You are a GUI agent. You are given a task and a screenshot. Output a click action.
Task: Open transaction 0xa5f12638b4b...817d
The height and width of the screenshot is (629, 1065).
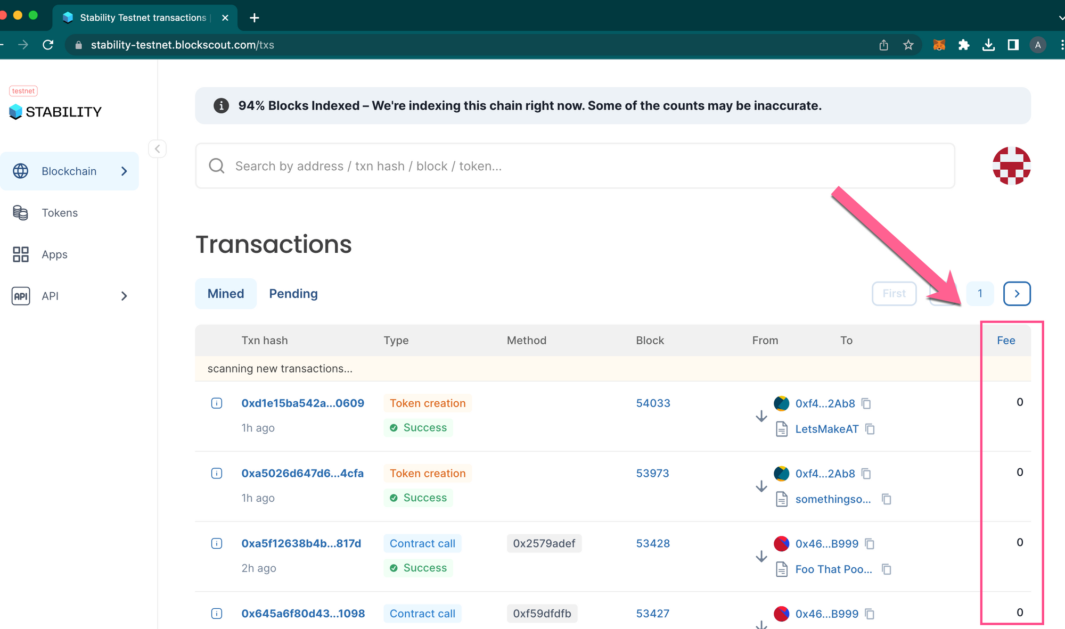[x=301, y=543]
